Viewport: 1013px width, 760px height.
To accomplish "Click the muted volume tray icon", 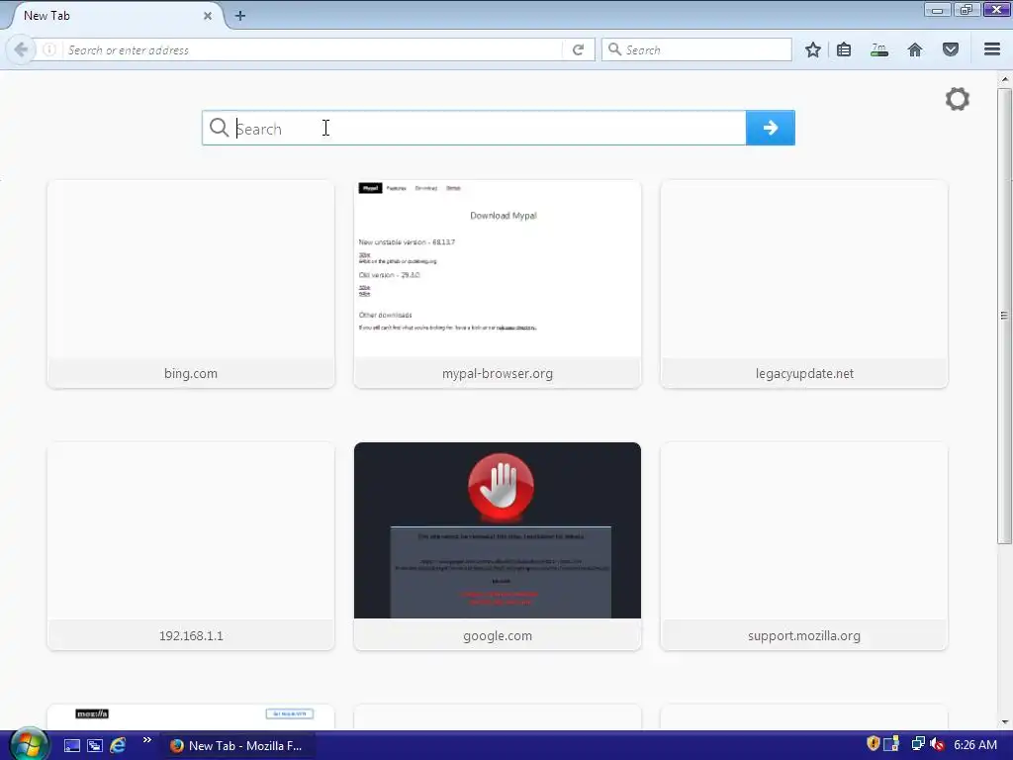I will pos(938,744).
